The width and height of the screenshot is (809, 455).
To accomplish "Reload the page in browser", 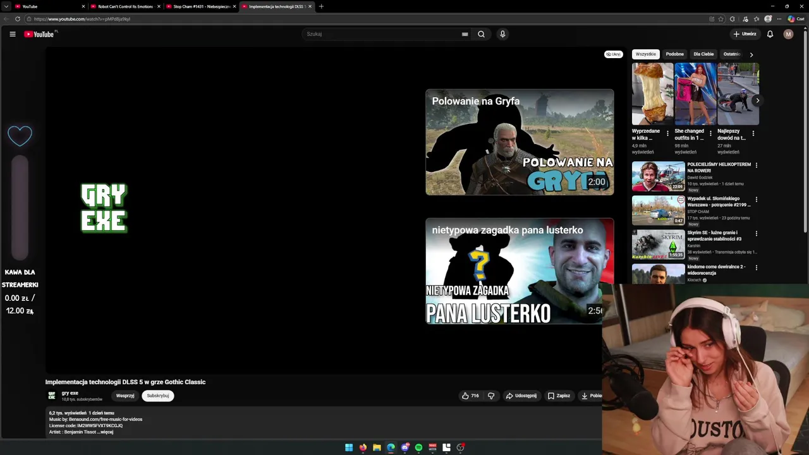I will pyautogui.click(x=17, y=19).
